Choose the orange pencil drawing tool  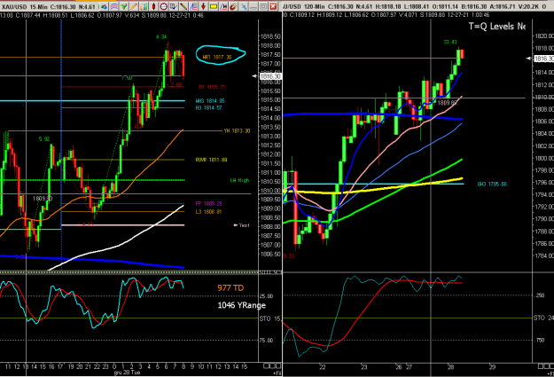(134, 6)
